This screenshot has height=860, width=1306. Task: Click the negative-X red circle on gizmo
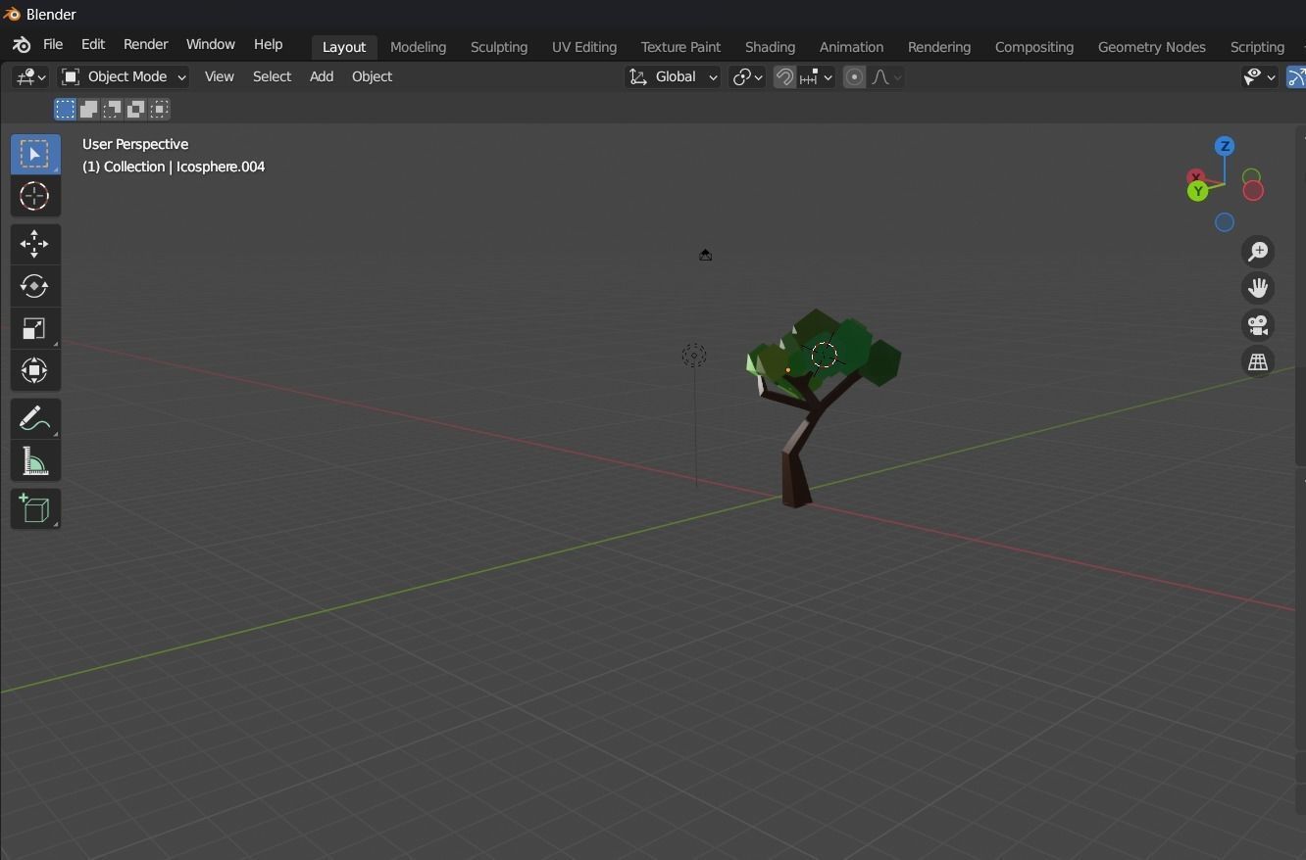pos(1253,191)
